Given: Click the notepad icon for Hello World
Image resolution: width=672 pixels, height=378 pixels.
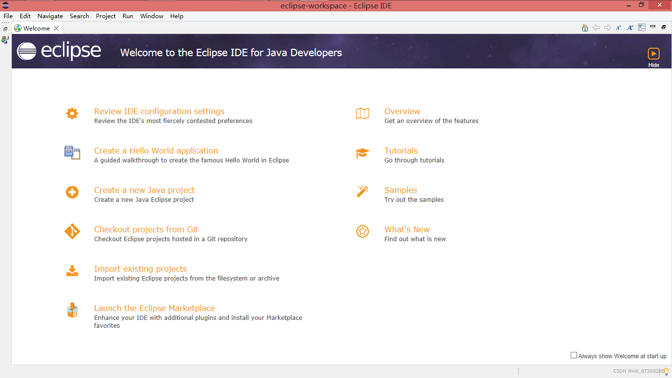Looking at the screenshot, I should (x=72, y=153).
